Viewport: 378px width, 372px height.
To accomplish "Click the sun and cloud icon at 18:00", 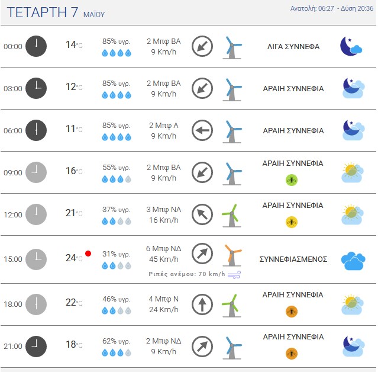I will click(x=352, y=304).
